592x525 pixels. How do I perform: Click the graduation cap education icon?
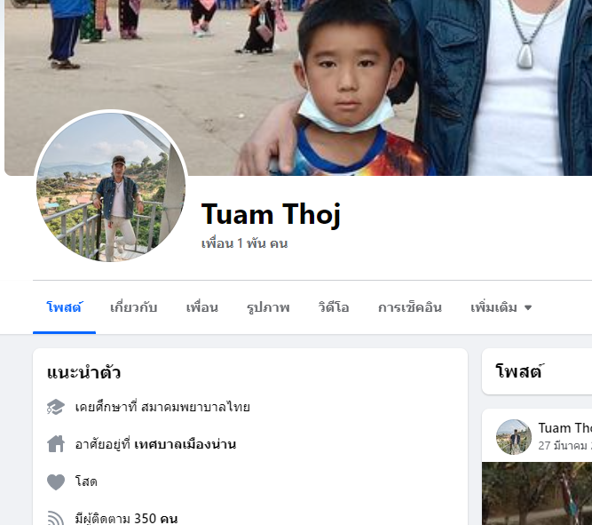[x=56, y=407]
